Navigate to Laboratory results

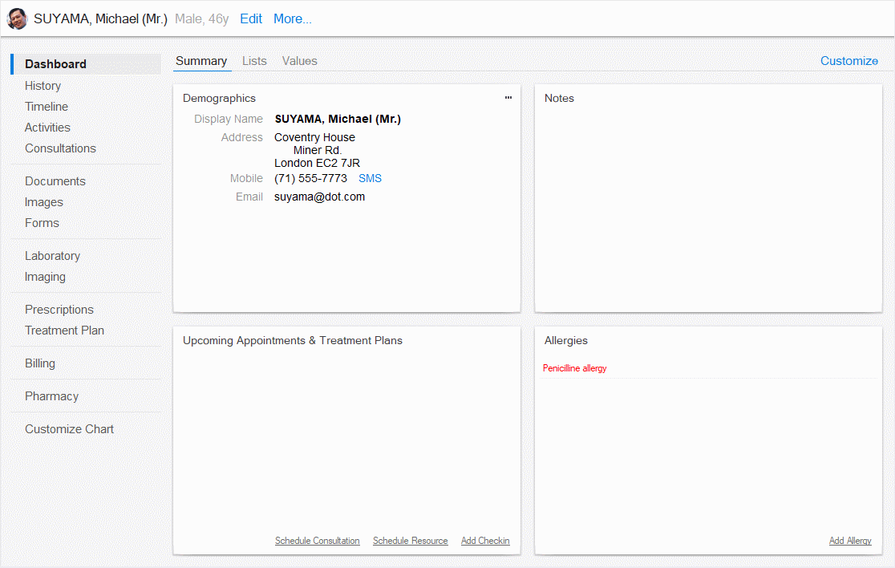click(x=52, y=256)
